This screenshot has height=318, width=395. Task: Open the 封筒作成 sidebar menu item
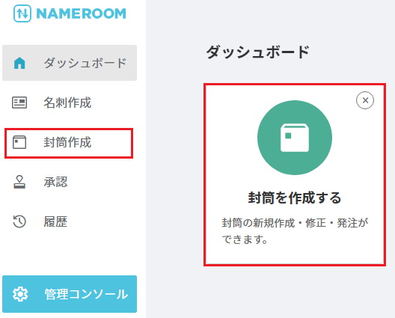point(69,143)
